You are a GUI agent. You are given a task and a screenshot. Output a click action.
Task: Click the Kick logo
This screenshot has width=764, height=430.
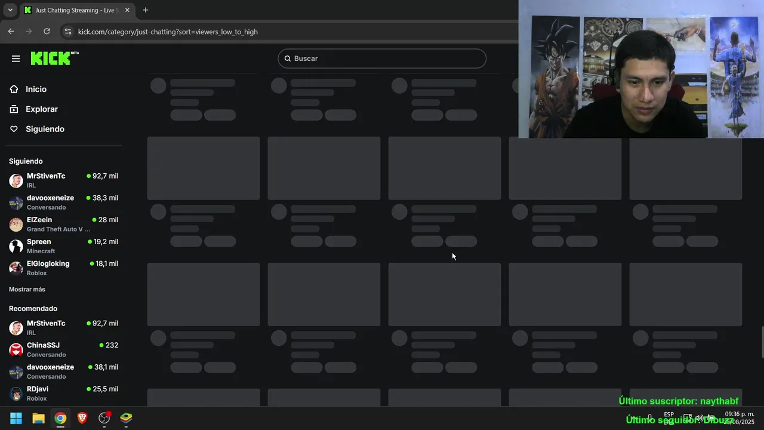tap(54, 58)
